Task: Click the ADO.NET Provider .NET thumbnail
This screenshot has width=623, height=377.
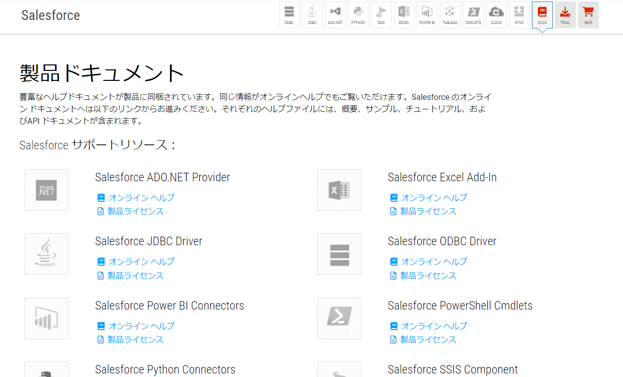Action: [47, 190]
